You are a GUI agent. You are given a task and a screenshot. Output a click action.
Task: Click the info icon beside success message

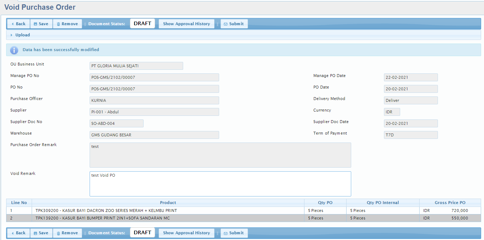14,50
